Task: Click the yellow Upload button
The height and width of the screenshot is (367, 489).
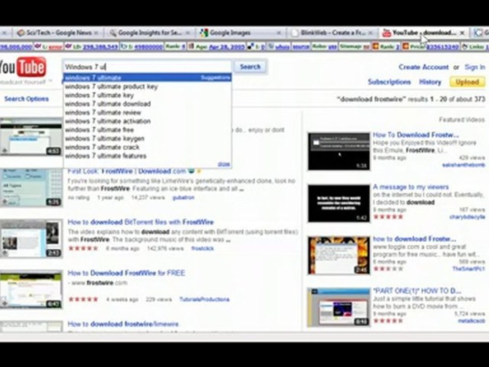Action: [x=467, y=82]
